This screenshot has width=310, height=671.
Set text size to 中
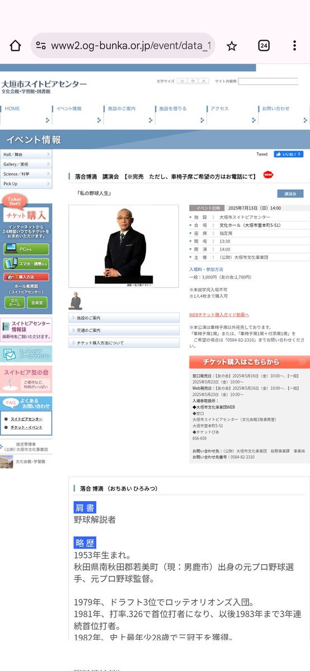click(x=192, y=82)
